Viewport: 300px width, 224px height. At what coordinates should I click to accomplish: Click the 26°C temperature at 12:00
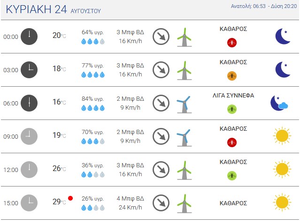59,168
